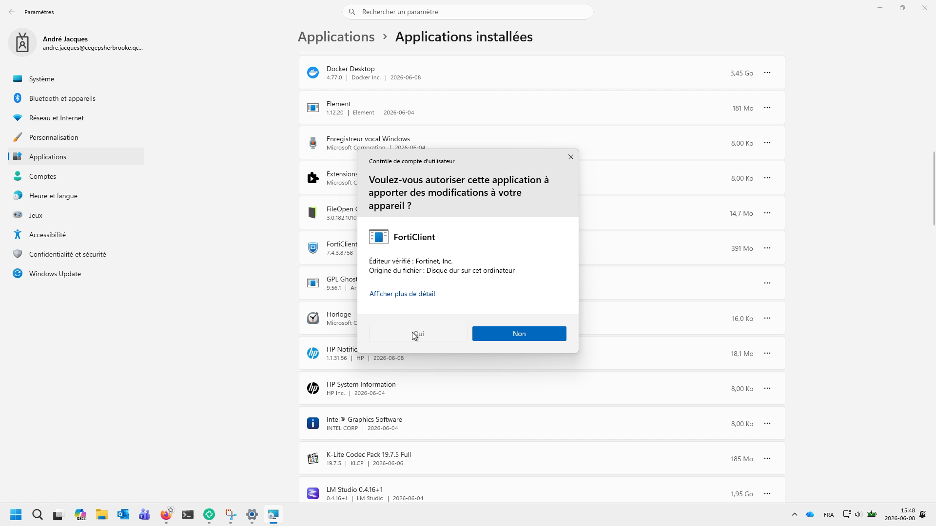Open options menu for GPL Ghostscript
This screenshot has height=526, width=936.
pyautogui.click(x=767, y=283)
